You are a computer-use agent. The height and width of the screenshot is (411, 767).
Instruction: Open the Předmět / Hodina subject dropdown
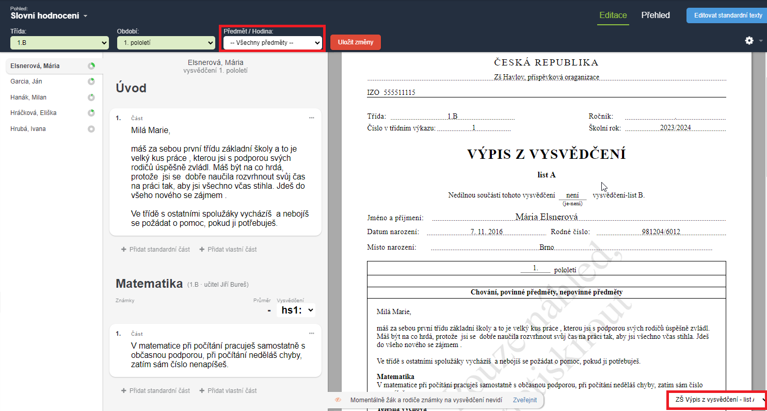[273, 43]
